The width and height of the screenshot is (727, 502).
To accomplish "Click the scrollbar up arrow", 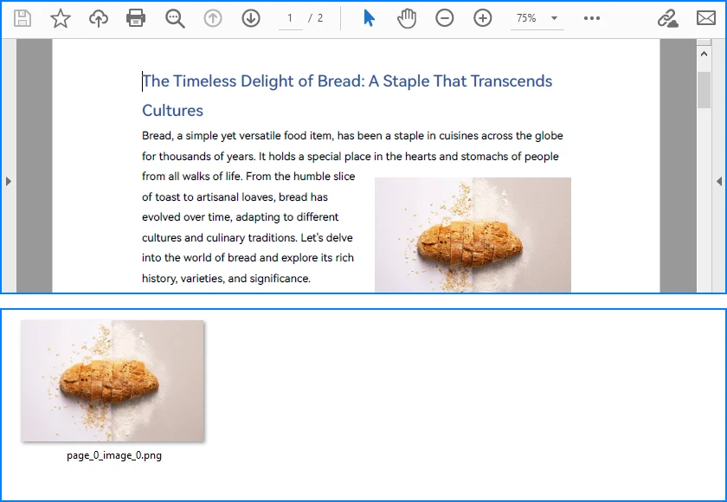I will pyautogui.click(x=703, y=52).
